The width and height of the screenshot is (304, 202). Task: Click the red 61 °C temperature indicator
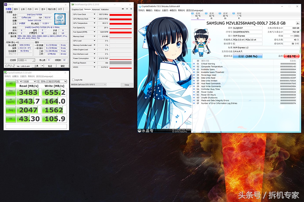[x=292, y=56]
